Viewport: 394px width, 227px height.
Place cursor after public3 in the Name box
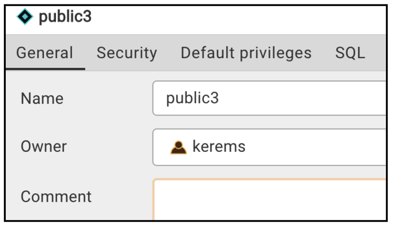click(220, 98)
